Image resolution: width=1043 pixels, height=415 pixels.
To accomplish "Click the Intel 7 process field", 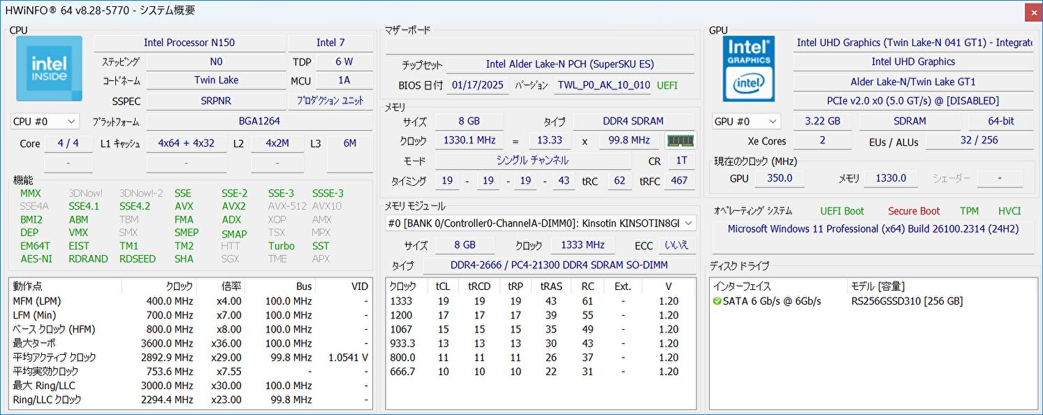I will pyautogui.click(x=330, y=43).
